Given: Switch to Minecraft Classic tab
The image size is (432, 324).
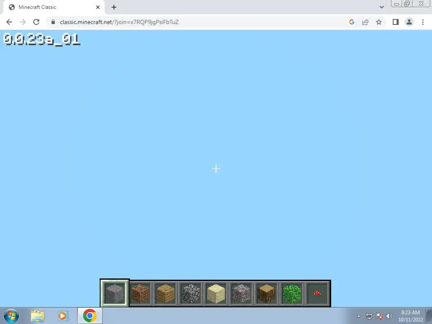Looking at the screenshot, I should 54,7.
